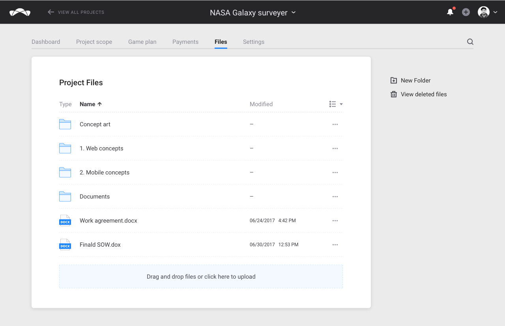Click the Work agreement DOCX file icon

(65, 221)
